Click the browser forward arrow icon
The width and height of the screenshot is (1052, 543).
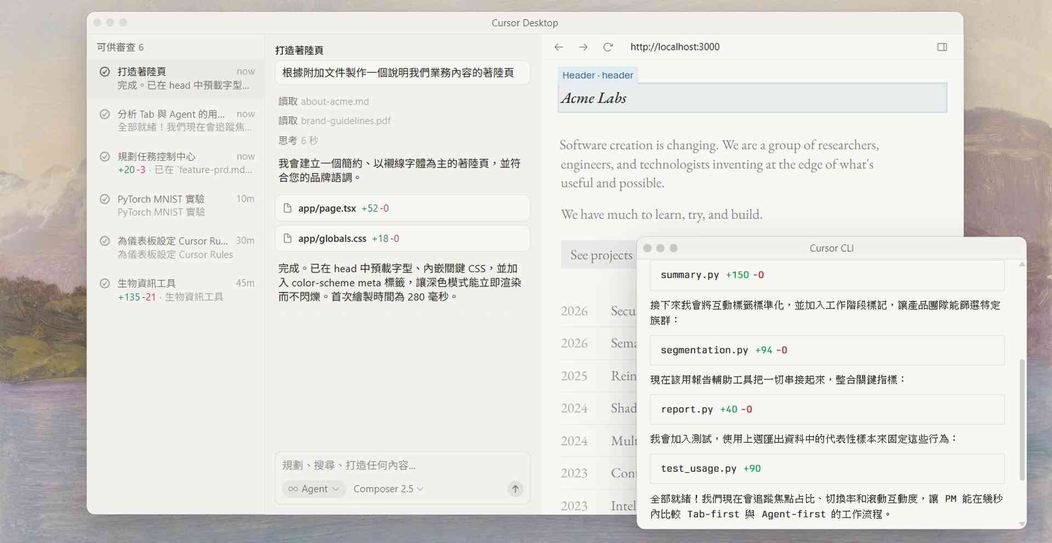(583, 47)
